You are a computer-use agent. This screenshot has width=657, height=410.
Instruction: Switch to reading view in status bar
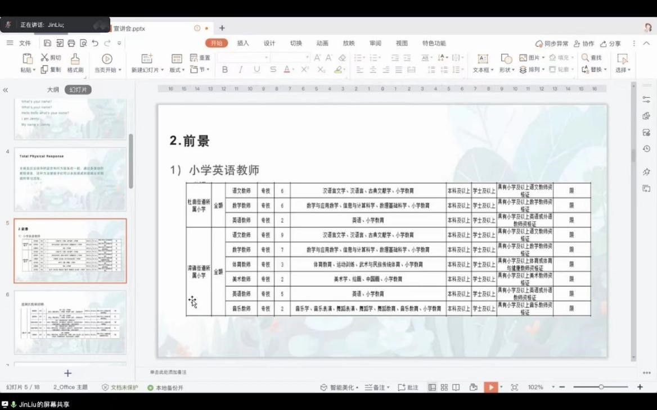point(456,388)
